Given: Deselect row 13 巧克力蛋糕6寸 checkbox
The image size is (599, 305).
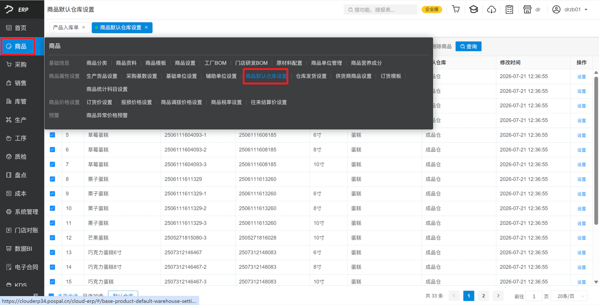Looking at the screenshot, I should [x=52, y=252].
